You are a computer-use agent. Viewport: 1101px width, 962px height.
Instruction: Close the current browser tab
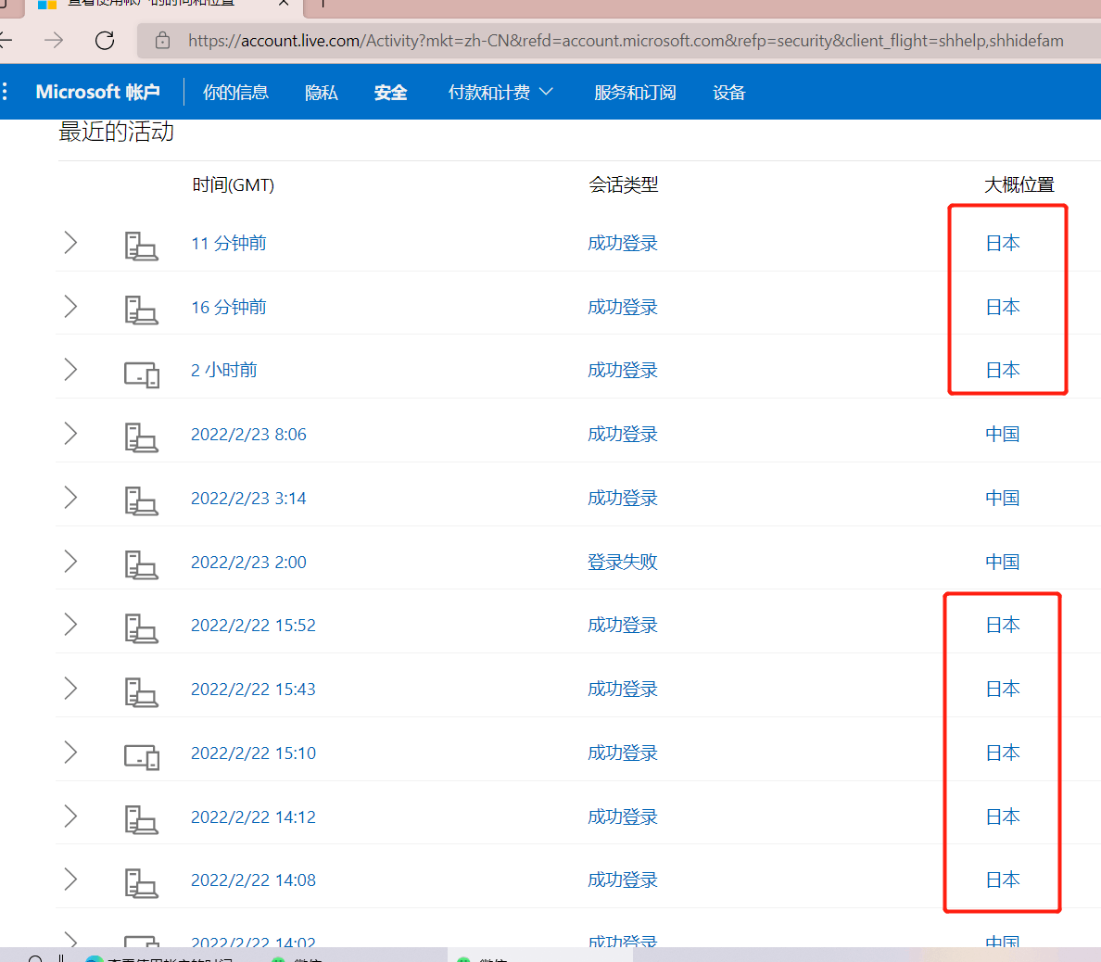[x=284, y=4]
